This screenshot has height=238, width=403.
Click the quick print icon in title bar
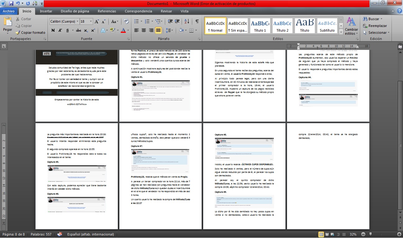pyautogui.click(x=34, y=4)
